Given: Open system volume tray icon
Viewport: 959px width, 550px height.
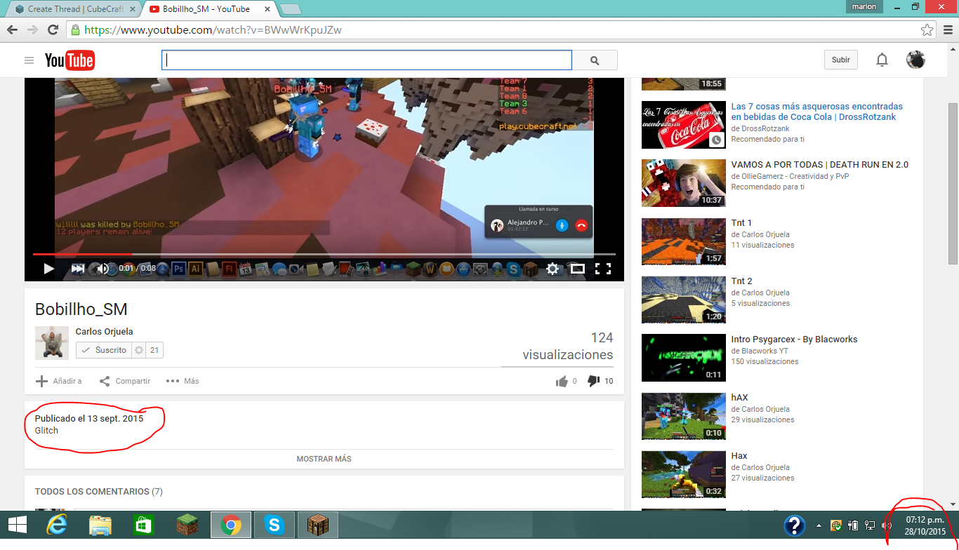Looking at the screenshot, I should pos(886,525).
